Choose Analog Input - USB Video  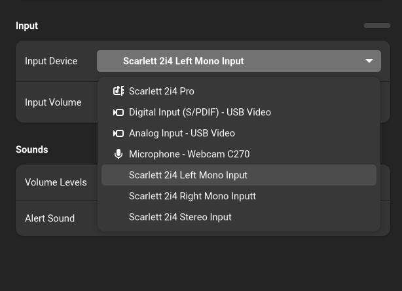239,133
